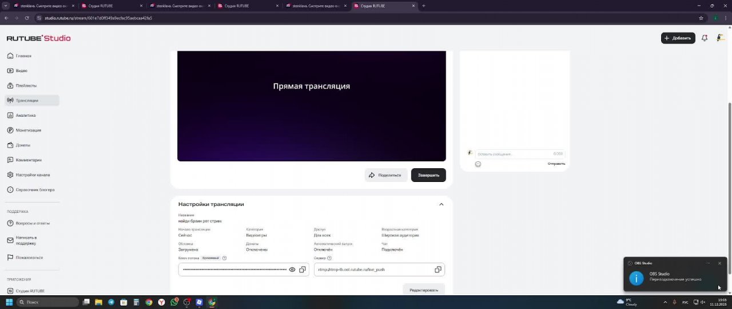Click the Поделиться share button
The width and height of the screenshot is (732, 309).
385,175
